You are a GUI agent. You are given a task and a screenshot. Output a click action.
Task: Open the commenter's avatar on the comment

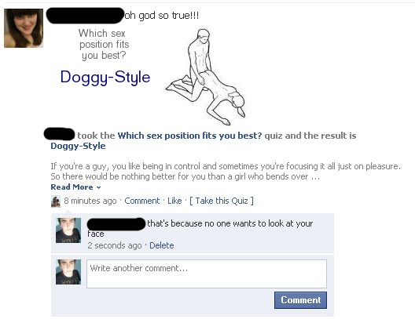click(x=68, y=230)
